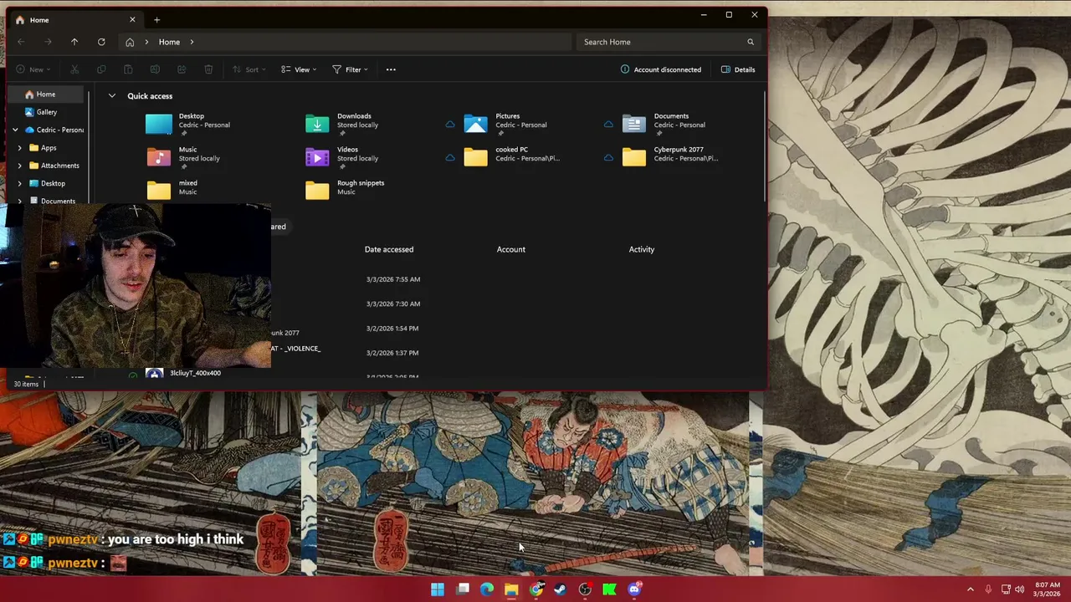The width and height of the screenshot is (1071, 602).
Task: Open Discord from the taskbar
Action: point(634,589)
